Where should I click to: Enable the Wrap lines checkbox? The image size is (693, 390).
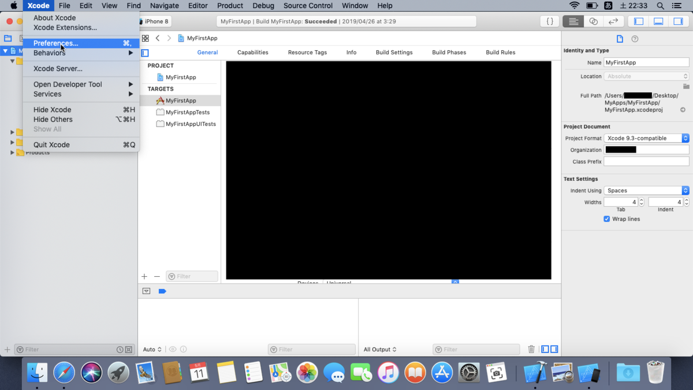pyautogui.click(x=606, y=219)
